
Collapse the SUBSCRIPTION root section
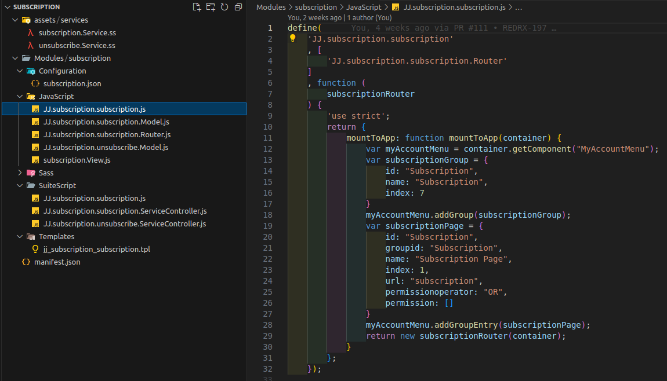pos(36,7)
